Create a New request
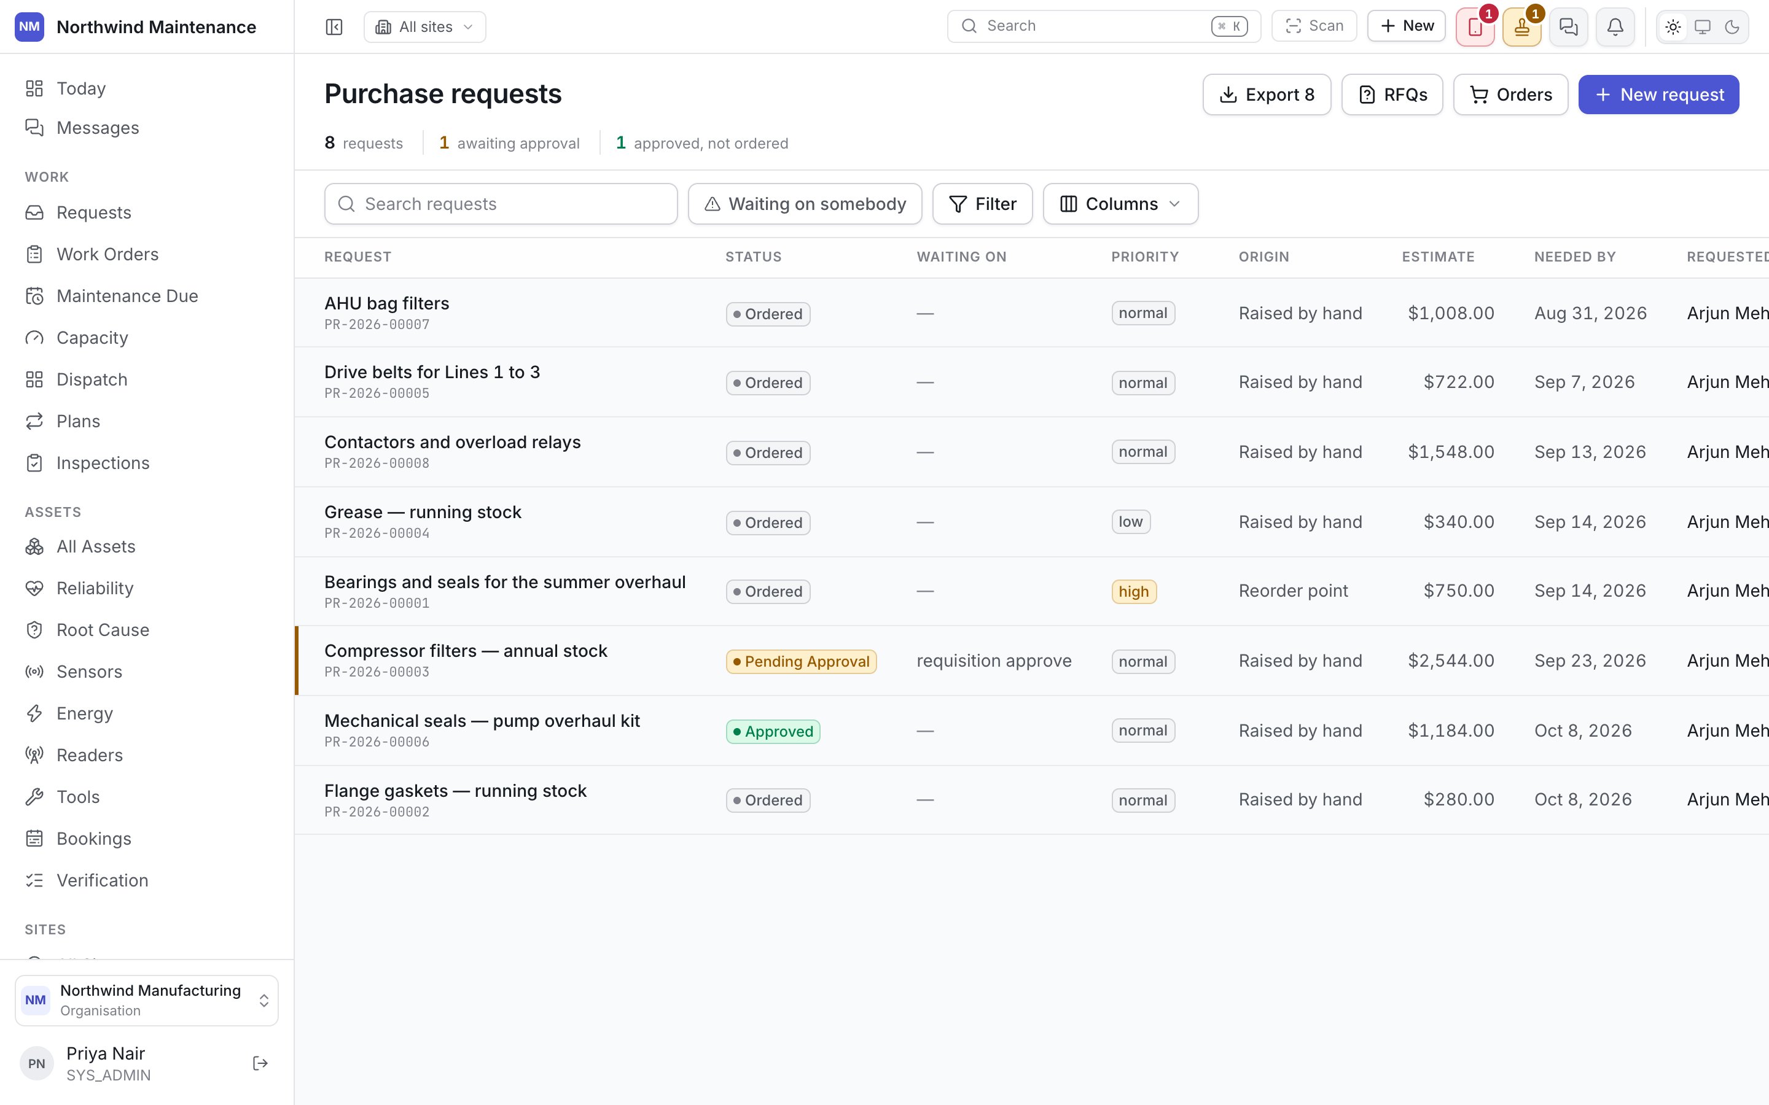 tap(1658, 95)
